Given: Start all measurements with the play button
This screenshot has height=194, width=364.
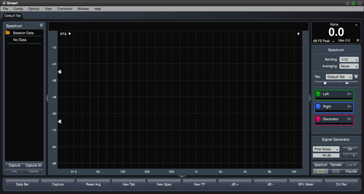Looking at the screenshot, I should [347, 83].
